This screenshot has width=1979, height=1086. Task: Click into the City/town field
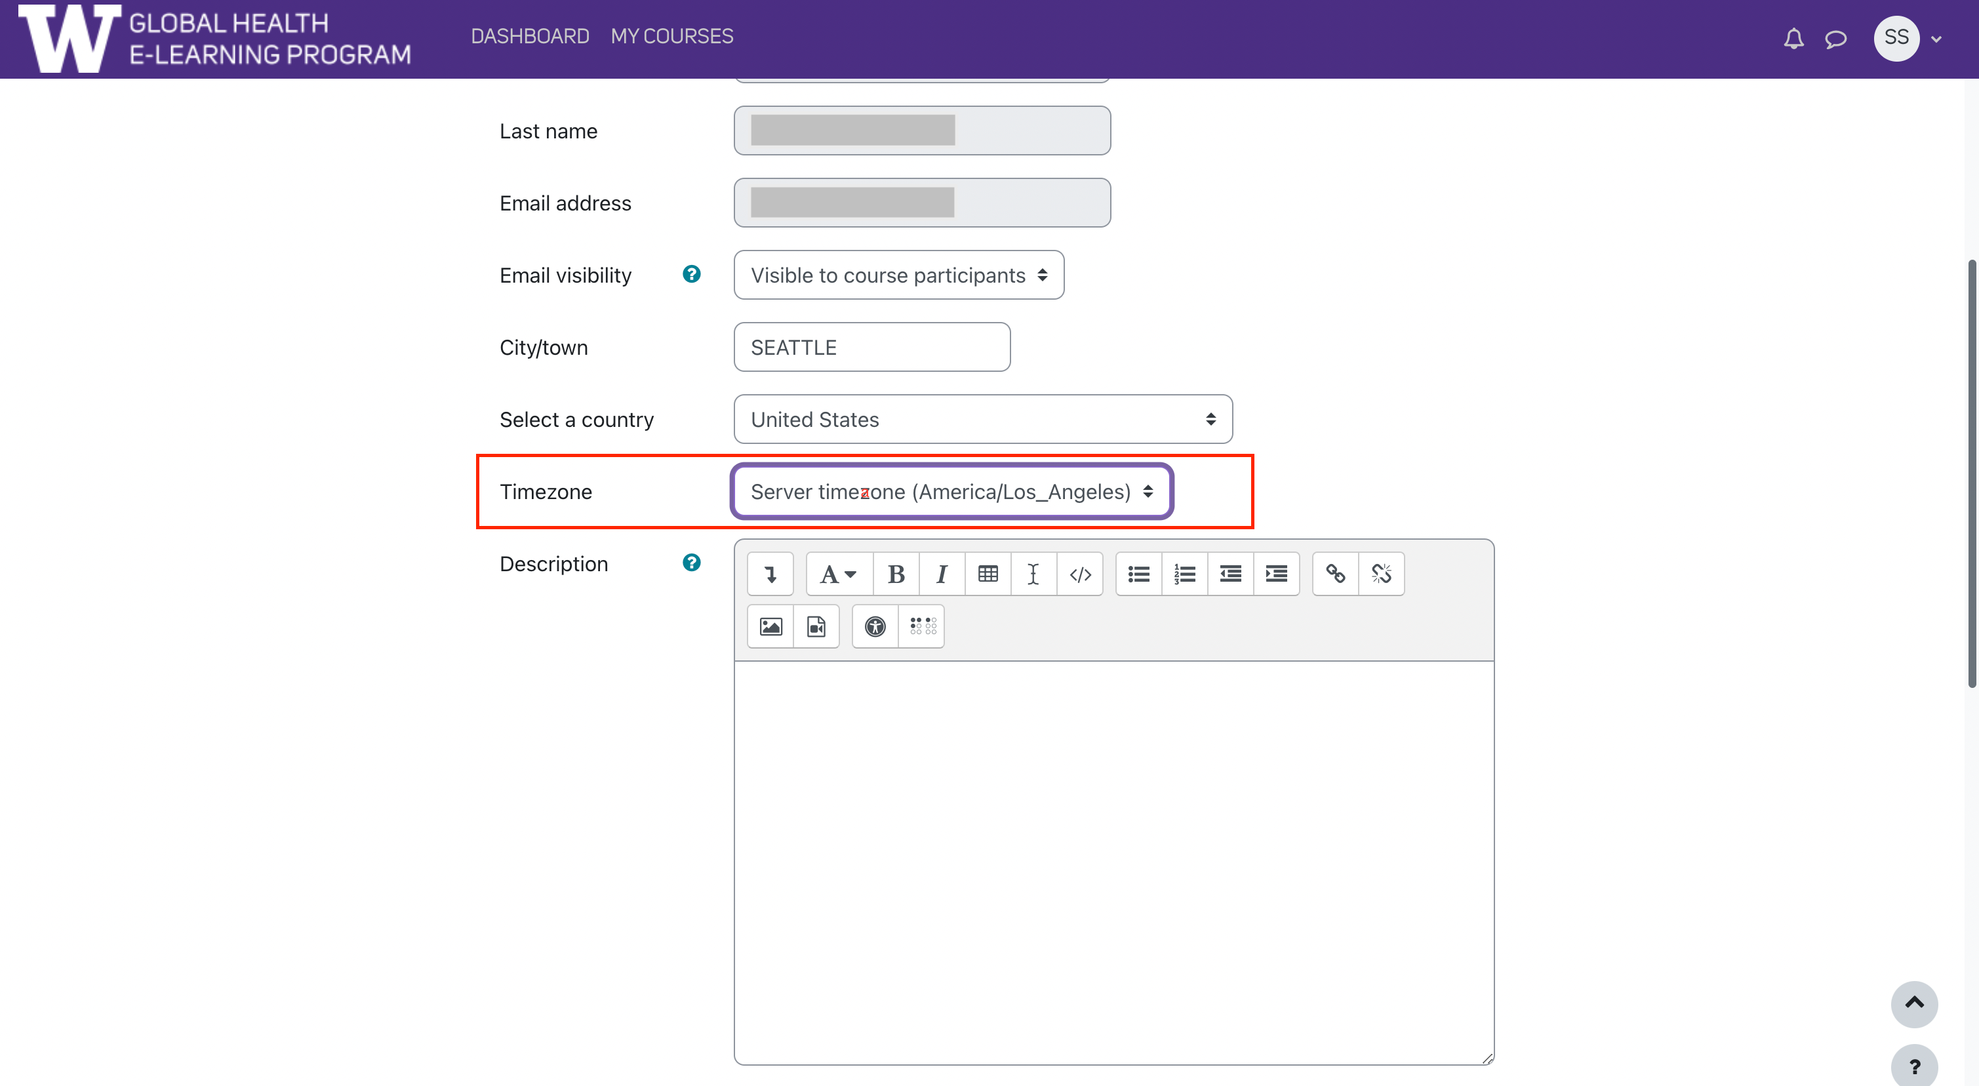[871, 348]
